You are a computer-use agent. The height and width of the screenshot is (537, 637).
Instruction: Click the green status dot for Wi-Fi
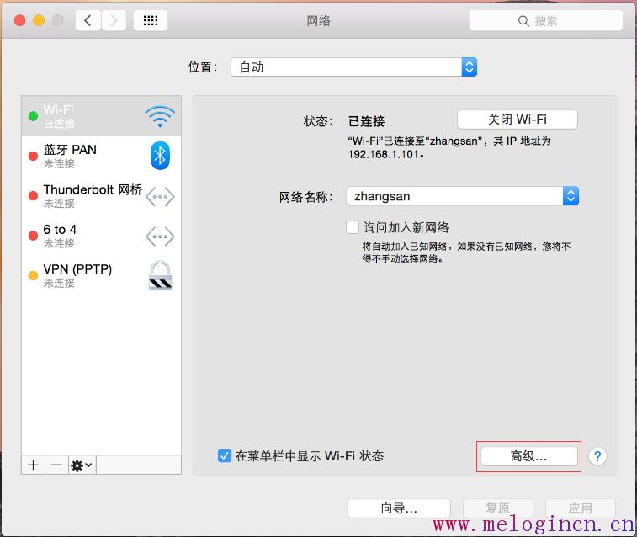coord(33,116)
